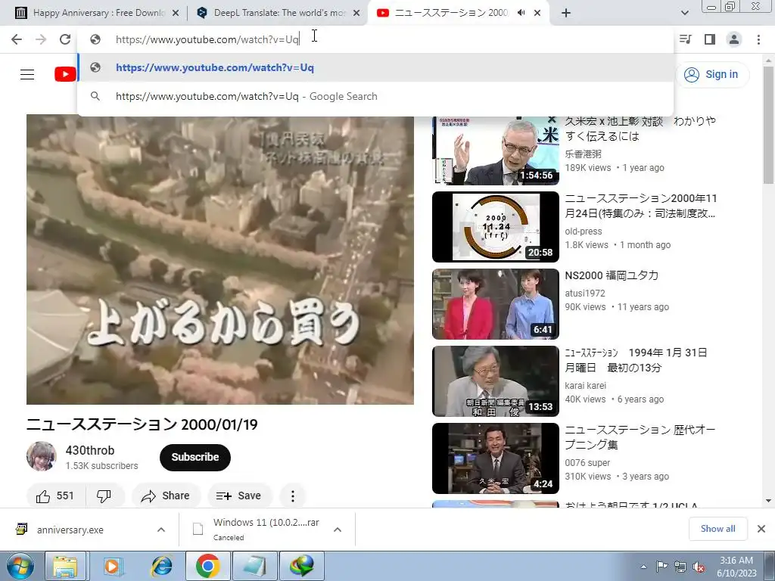Open the media control icon in toolbar
The height and width of the screenshot is (581, 775).
tap(686, 39)
